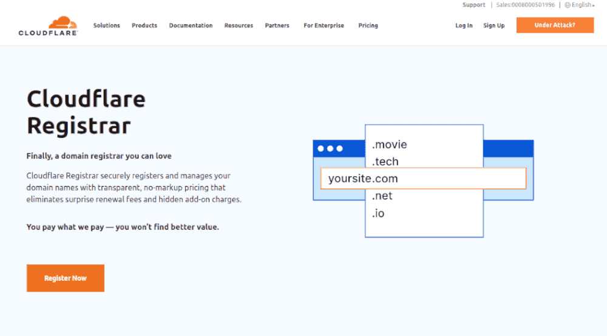The height and width of the screenshot is (336, 607).
Task: Select the .movie domain extension
Action: pyautogui.click(x=389, y=145)
